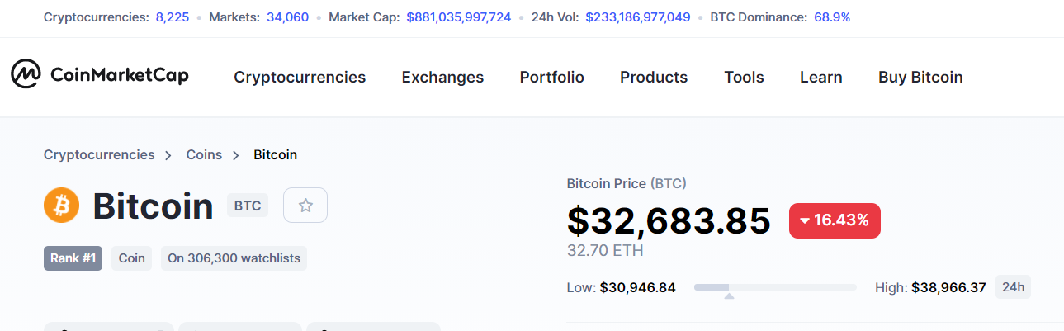Open the Learn menu
Screen dimensions: 1064x331
pos(821,78)
